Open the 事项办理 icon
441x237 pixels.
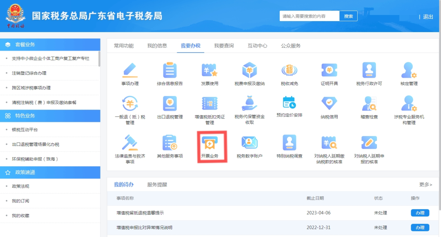point(130,70)
